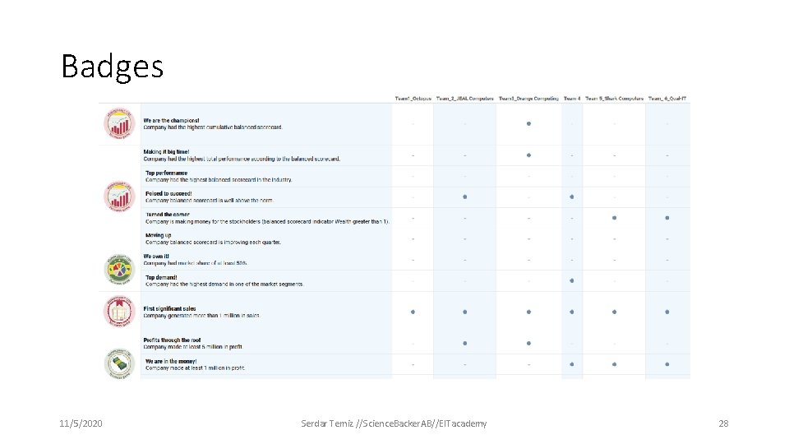Image resolution: width=789 pixels, height=444 pixels.
Task: Click the red balanced scorecard badge beside Poised to succeed
Action: point(119,197)
